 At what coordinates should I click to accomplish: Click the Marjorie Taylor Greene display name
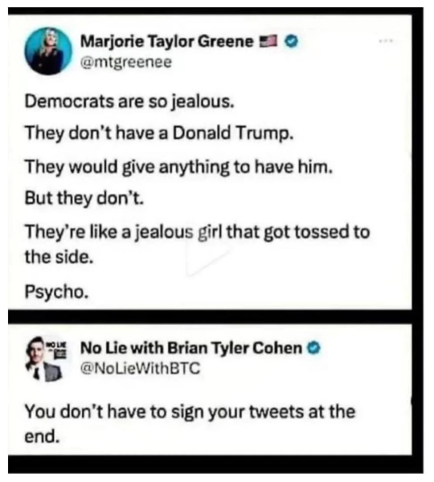[166, 42]
